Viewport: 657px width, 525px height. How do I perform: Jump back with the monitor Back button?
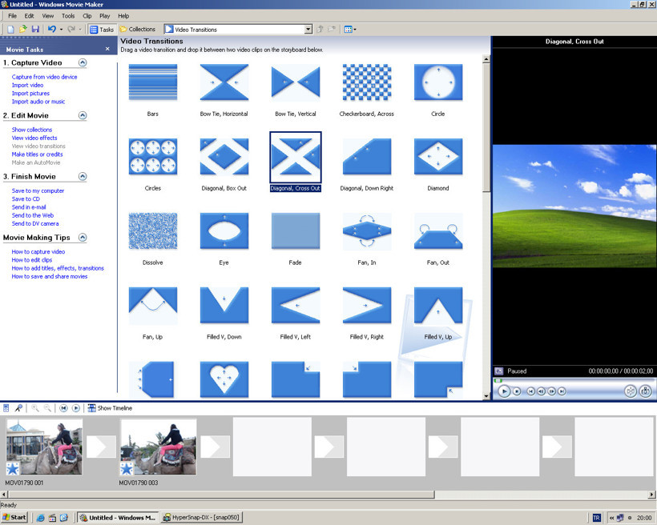click(x=530, y=391)
